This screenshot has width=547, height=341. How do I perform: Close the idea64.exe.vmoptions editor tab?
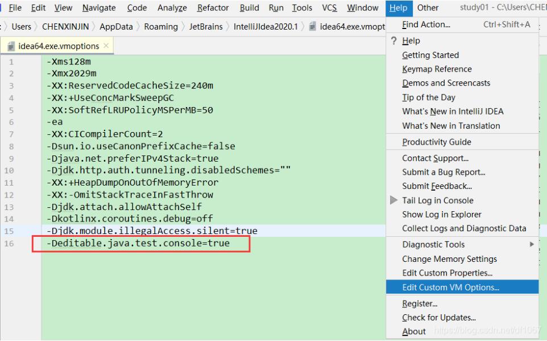tap(106, 46)
